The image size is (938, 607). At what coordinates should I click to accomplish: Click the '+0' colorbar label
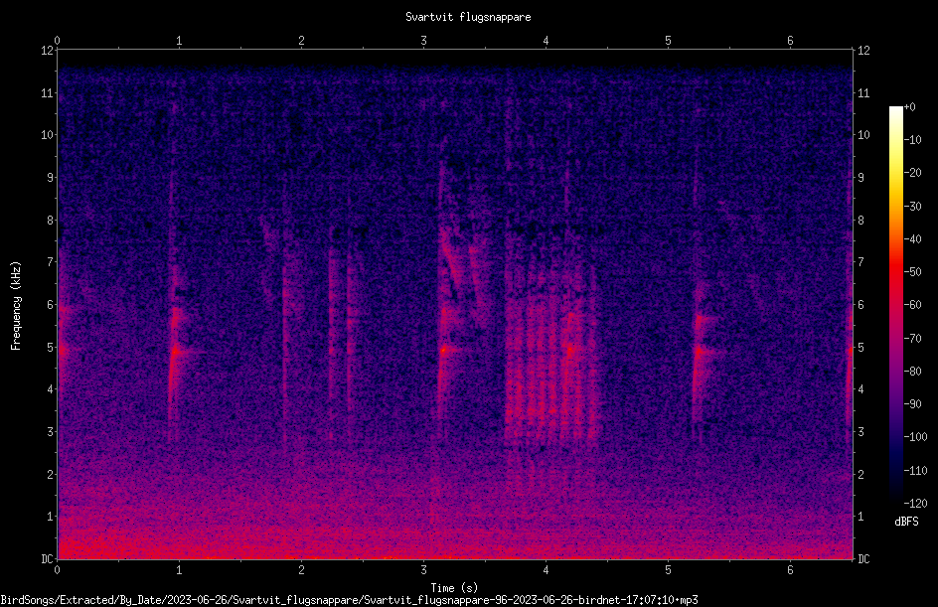[x=910, y=107]
